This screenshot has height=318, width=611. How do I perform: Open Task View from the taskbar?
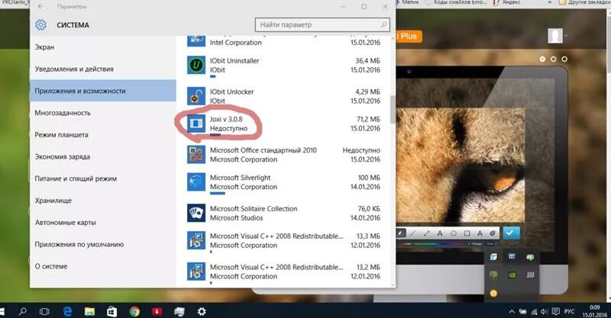pyautogui.click(x=44, y=311)
